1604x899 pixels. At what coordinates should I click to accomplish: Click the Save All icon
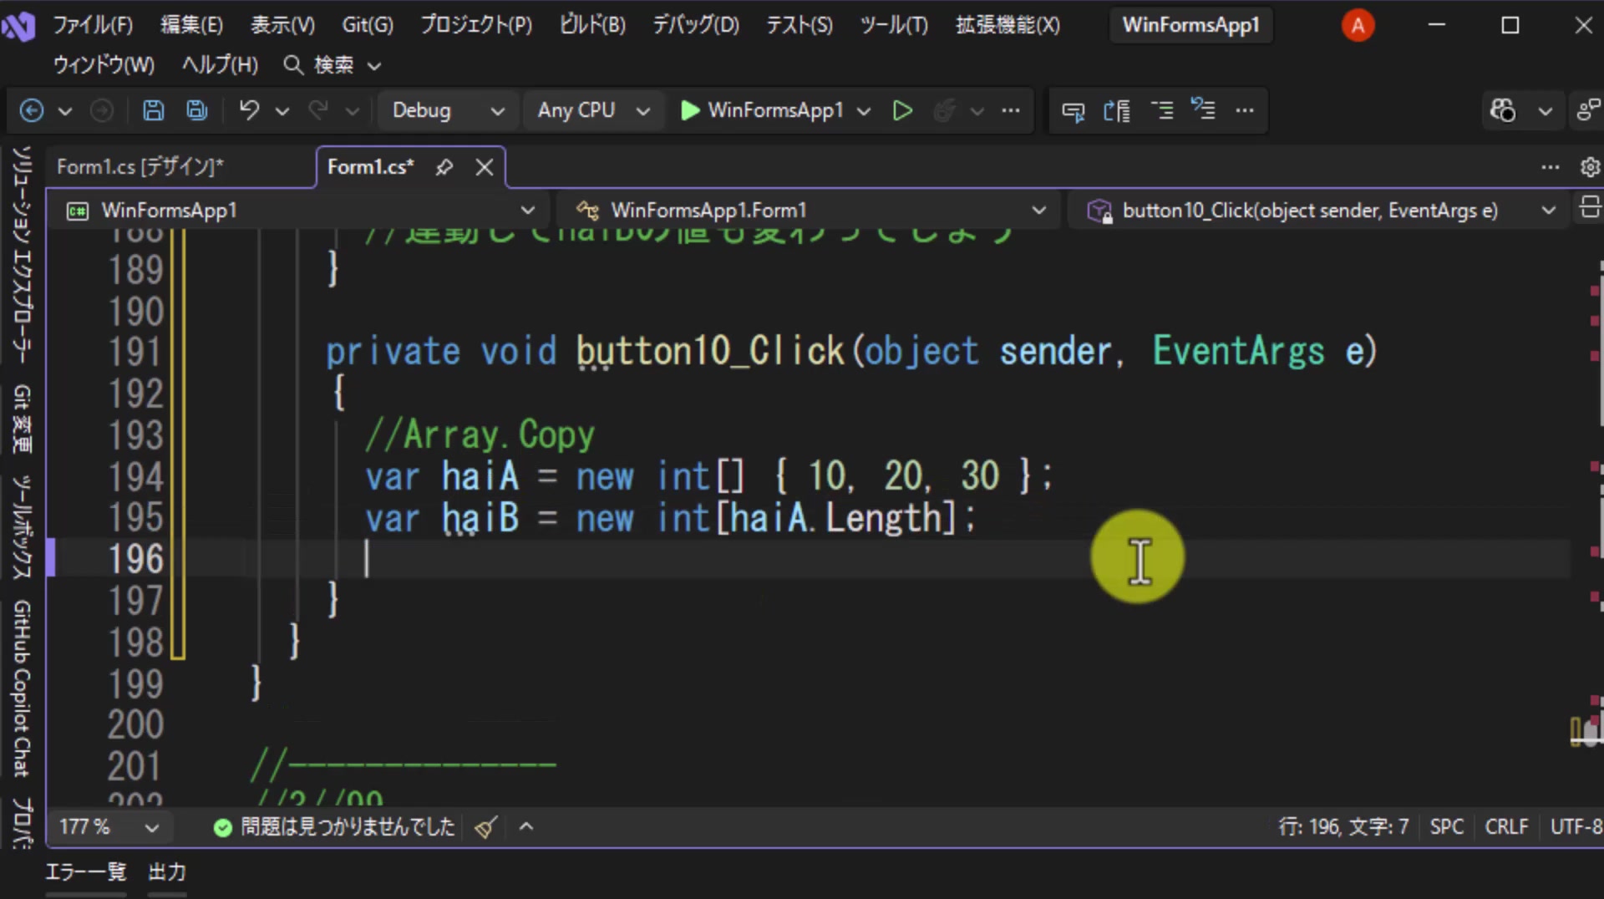click(197, 110)
